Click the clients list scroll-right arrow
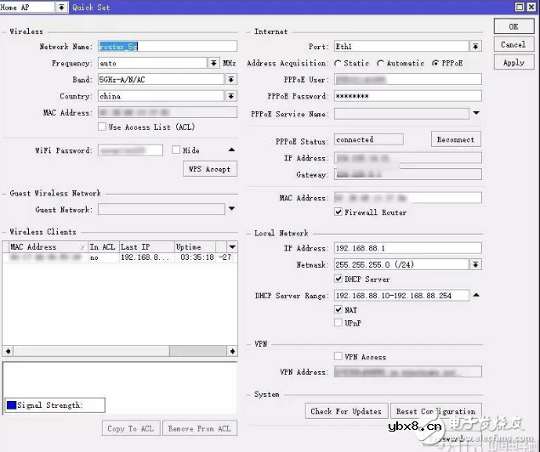Viewport: 540px width, 452px height. tap(232, 351)
